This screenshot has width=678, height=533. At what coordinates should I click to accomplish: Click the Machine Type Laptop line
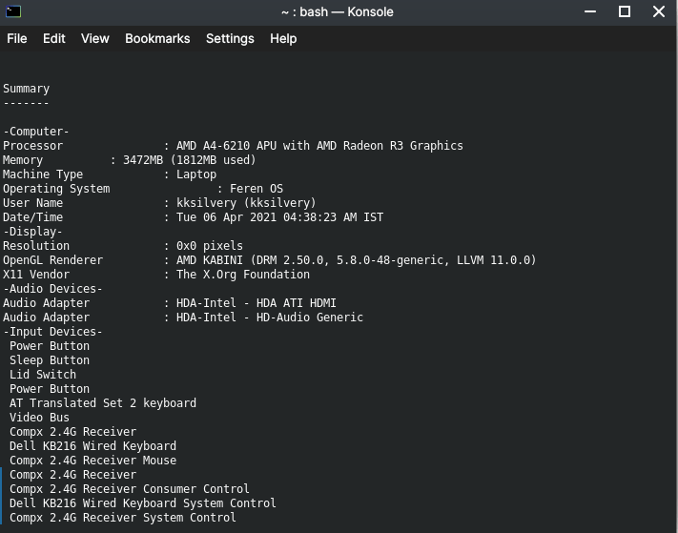[x=110, y=174]
